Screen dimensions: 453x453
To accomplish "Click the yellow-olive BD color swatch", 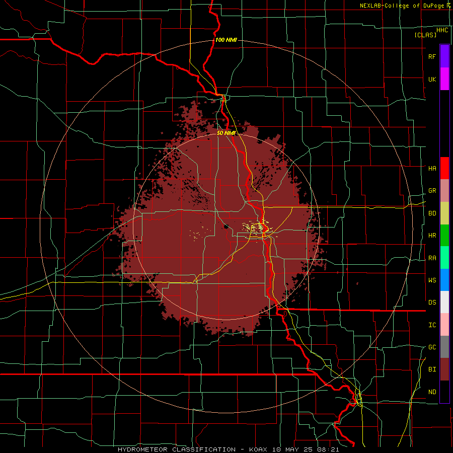I will click(444, 213).
